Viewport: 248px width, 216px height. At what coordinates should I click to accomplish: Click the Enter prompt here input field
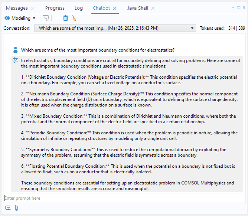(x=123, y=198)
